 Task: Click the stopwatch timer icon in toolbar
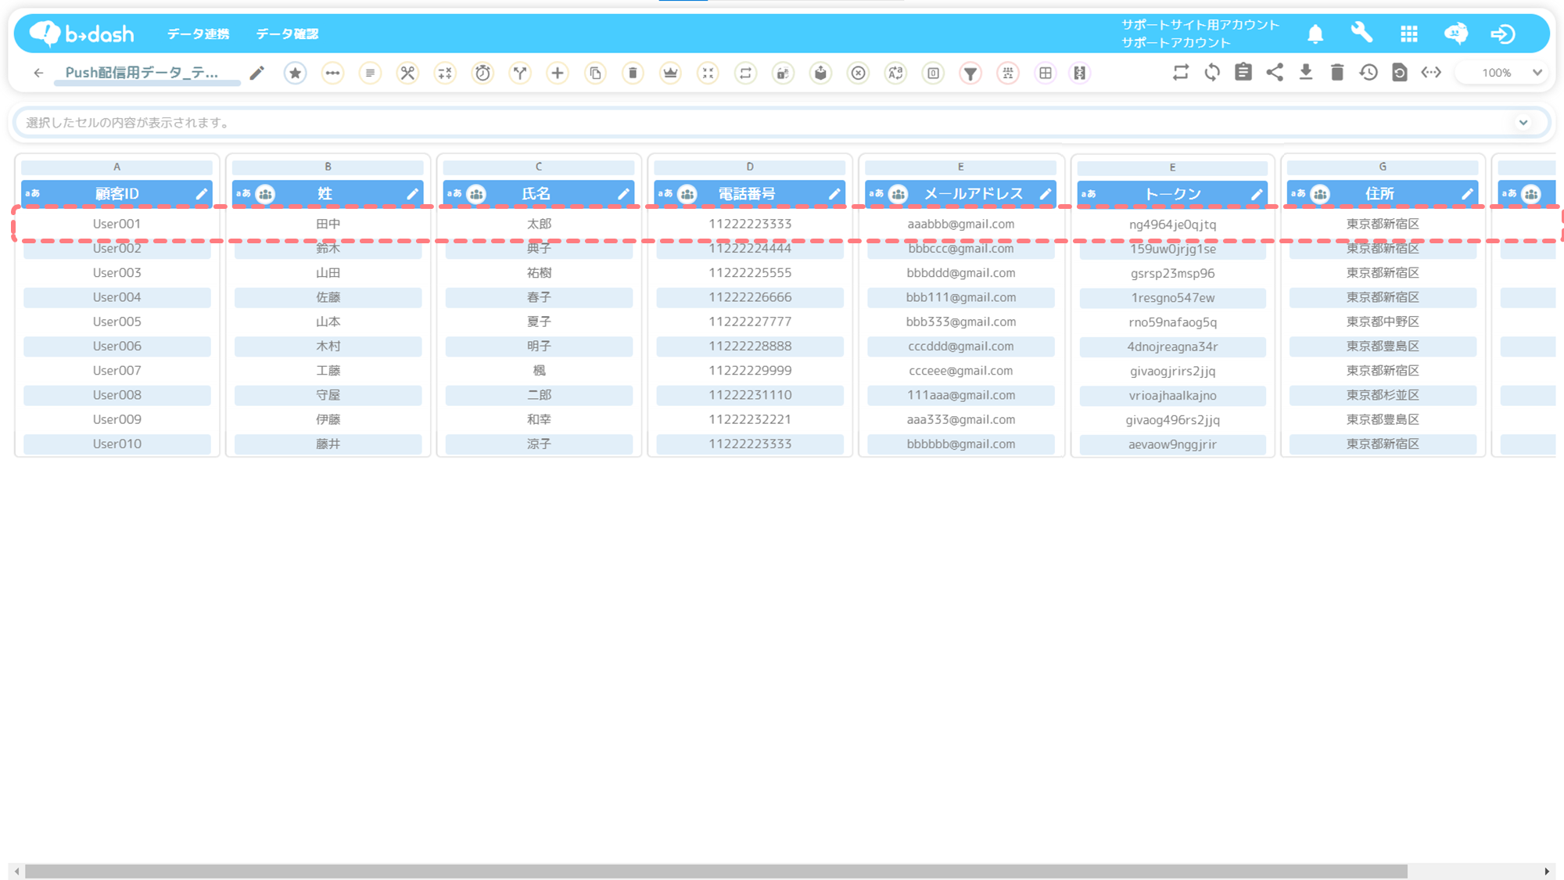coord(482,74)
